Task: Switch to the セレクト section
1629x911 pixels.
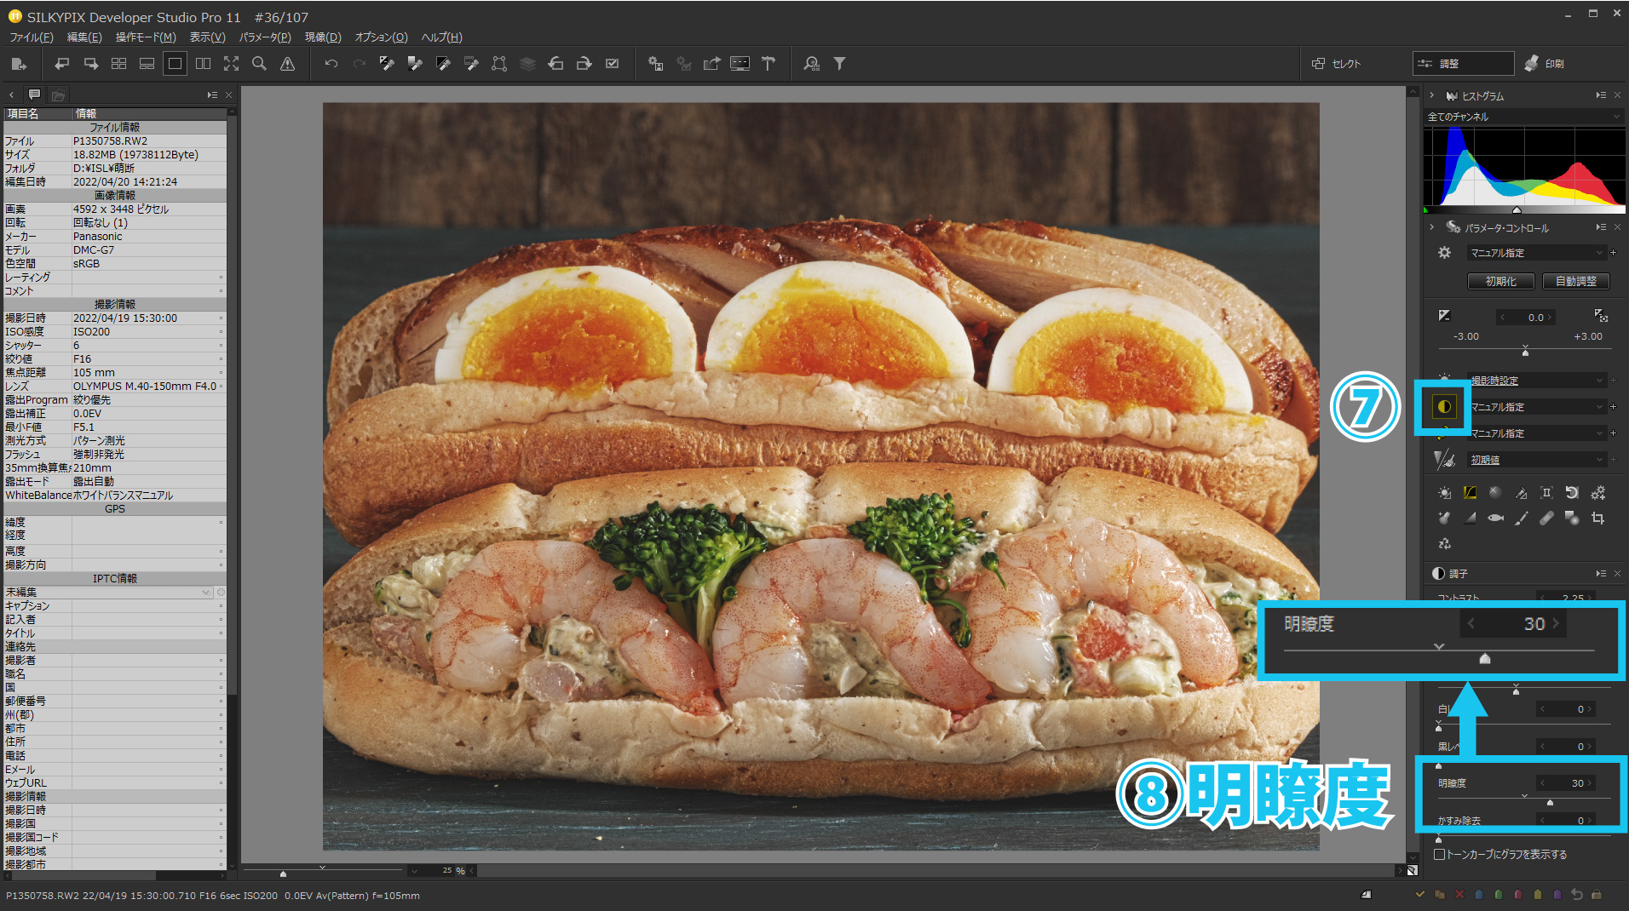Action: 1337,64
